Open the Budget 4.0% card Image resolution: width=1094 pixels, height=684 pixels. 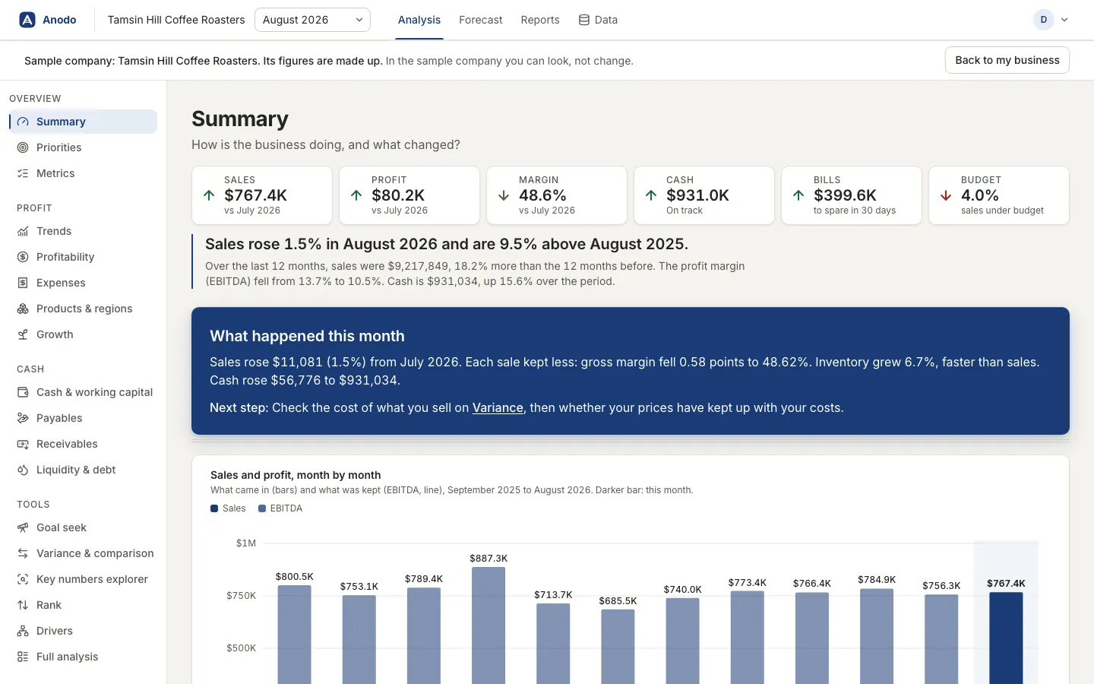click(x=999, y=195)
